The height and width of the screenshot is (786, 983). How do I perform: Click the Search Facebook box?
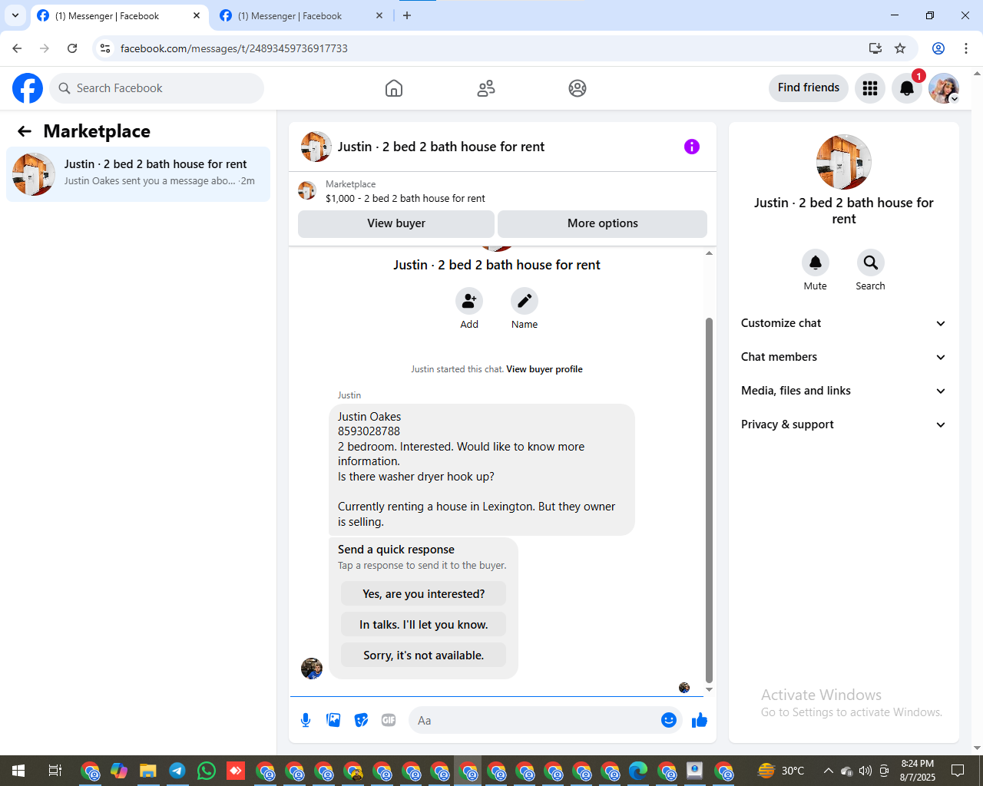click(x=157, y=88)
